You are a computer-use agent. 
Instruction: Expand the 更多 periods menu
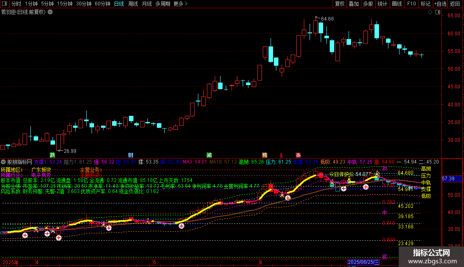click(x=180, y=4)
